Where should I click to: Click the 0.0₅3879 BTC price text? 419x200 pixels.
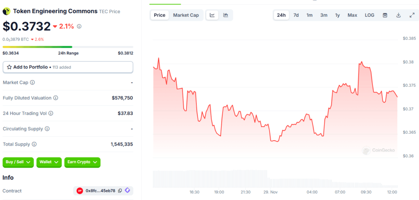[x=16, y=39]
